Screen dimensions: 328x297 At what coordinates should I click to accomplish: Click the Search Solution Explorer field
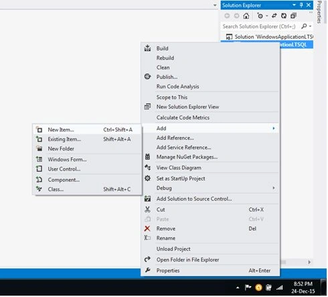pyautogui.click(x=260, y=26)
